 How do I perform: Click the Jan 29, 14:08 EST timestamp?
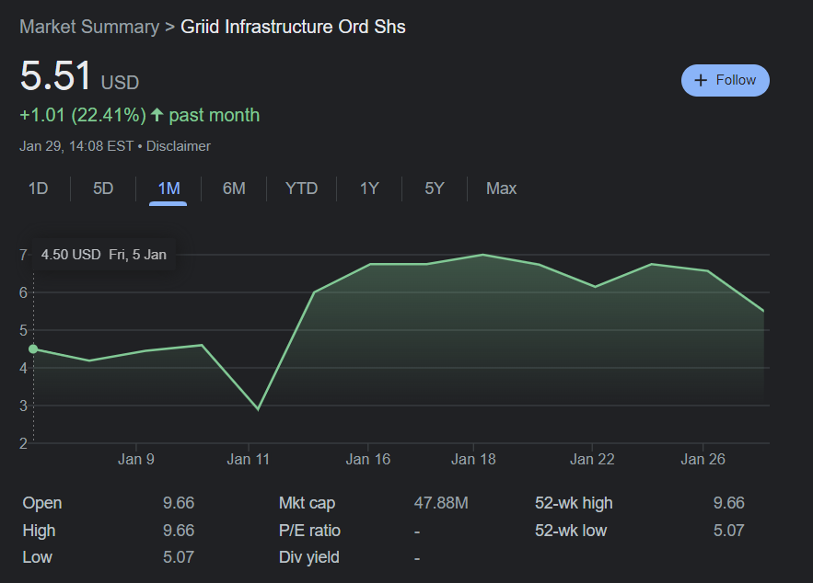click(76, 146)
